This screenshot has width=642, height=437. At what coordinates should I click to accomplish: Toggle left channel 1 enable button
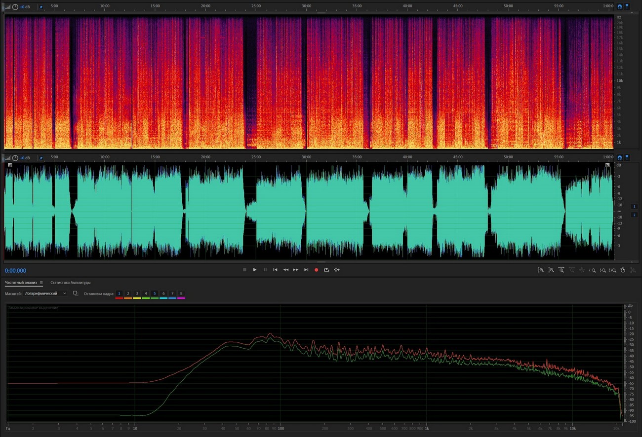tap(634, 206)
